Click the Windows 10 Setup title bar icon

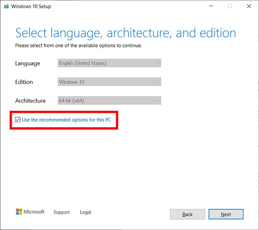point(6,6)
